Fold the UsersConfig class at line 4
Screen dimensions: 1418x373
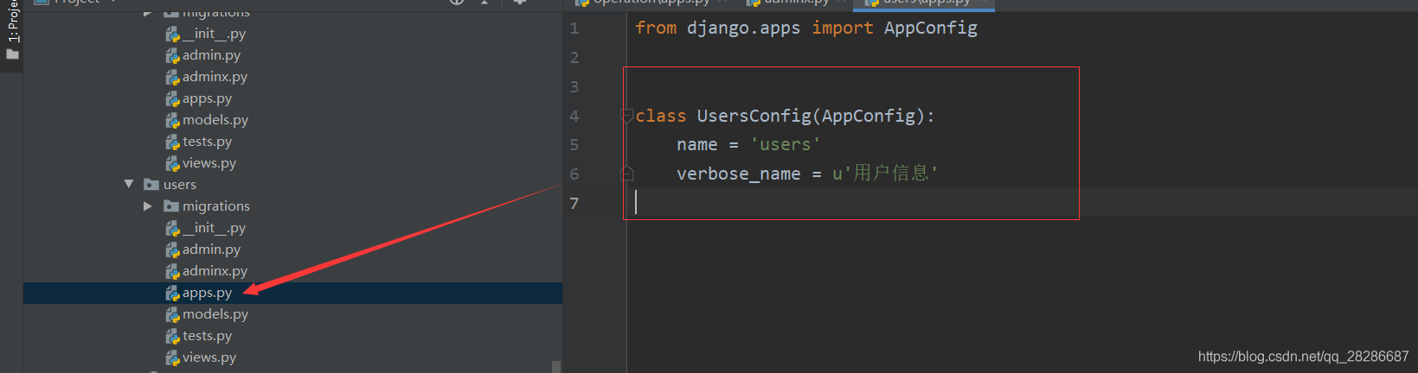pos(627,116)
